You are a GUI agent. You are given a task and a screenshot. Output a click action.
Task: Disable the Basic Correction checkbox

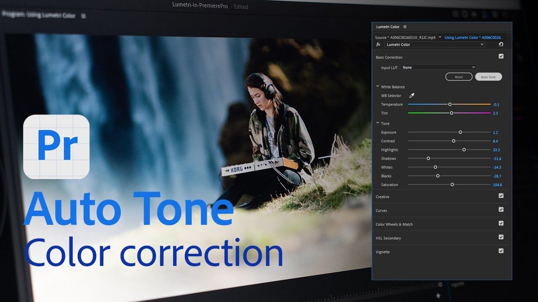coord(501,56)
